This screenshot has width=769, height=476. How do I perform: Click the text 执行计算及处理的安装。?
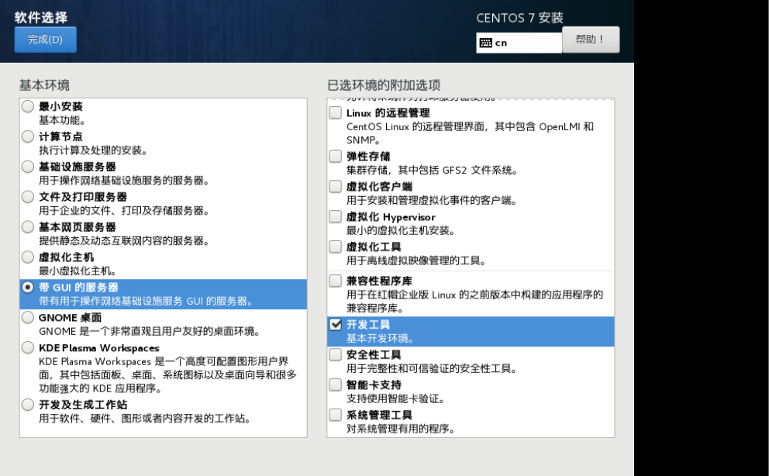point(93,150)
